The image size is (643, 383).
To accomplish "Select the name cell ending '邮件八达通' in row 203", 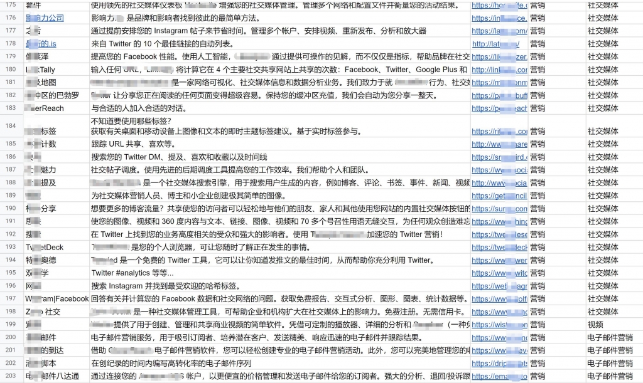I will click(57, 376).
